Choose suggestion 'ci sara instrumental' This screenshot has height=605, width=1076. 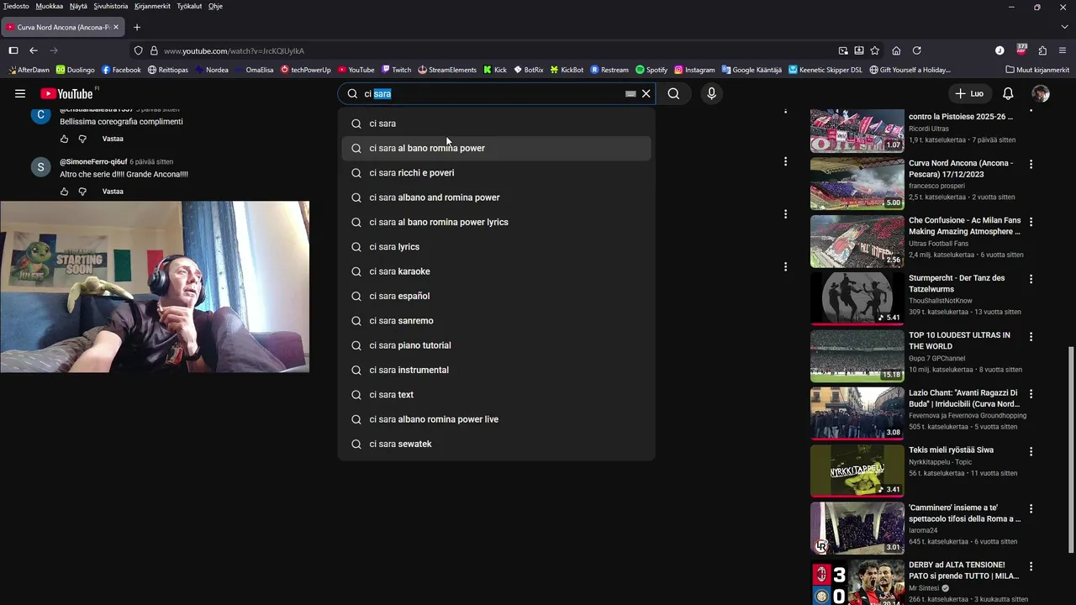pos(496,370)
